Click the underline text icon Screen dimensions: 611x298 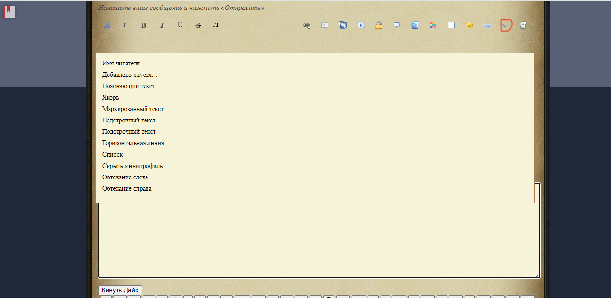(x=180, y=26)
